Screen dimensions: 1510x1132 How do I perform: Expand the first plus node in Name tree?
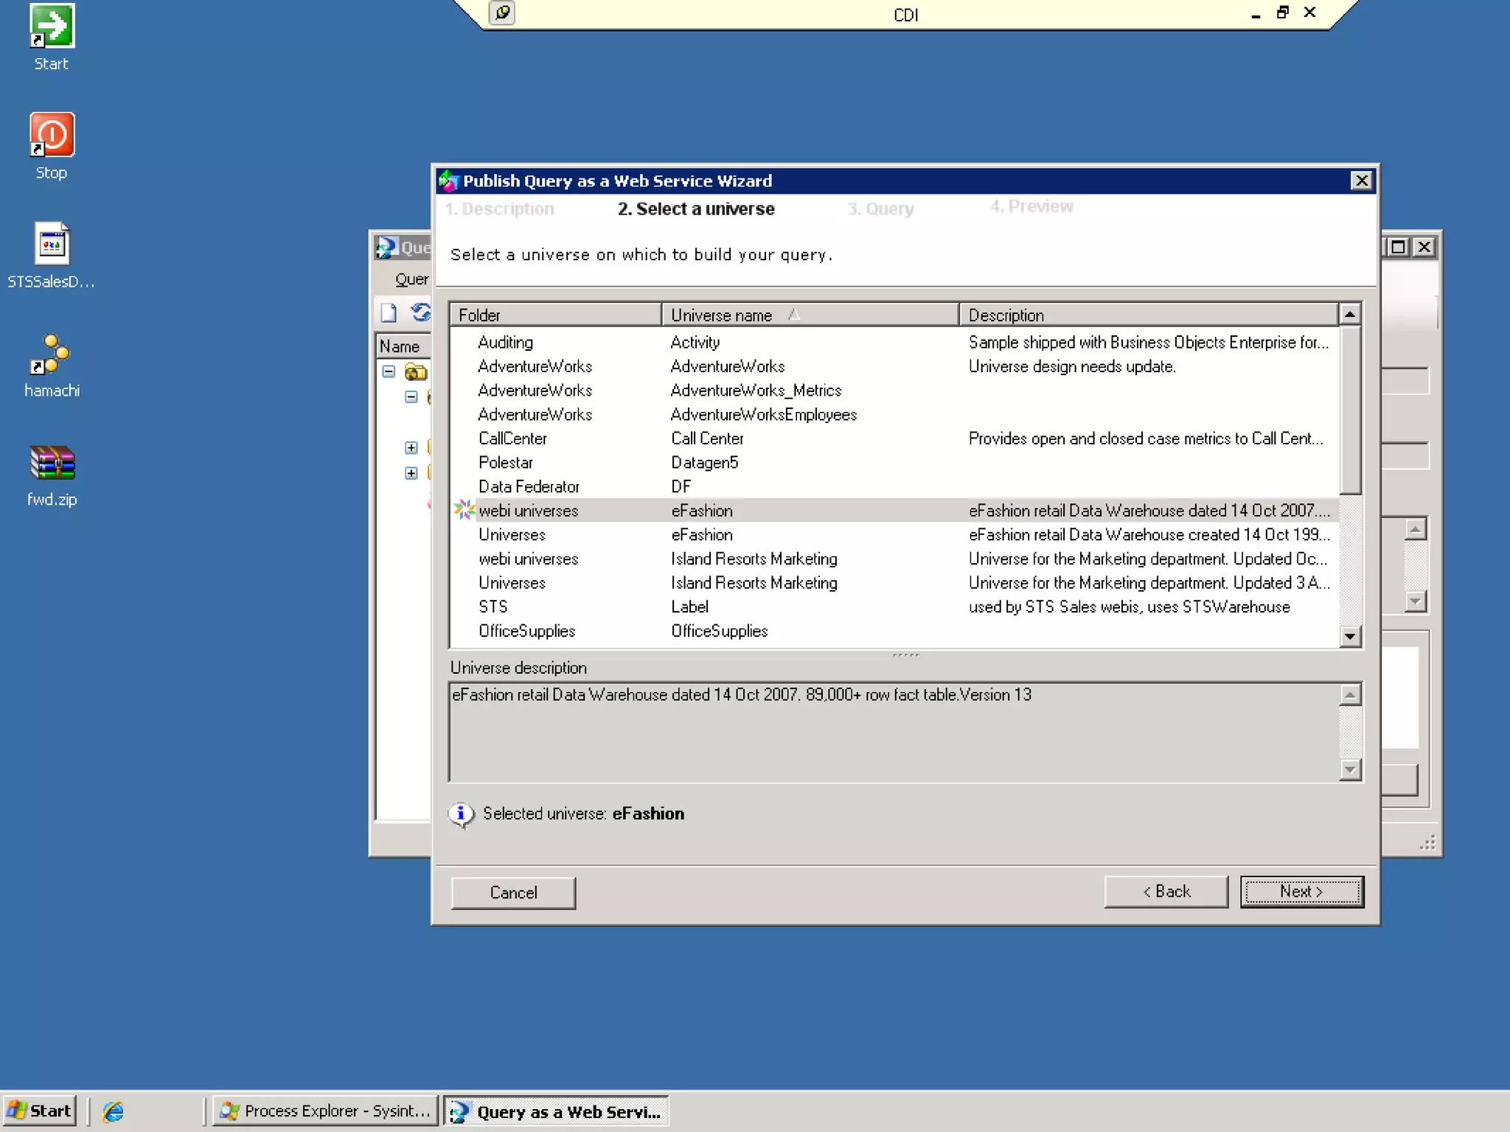[411, 447]
